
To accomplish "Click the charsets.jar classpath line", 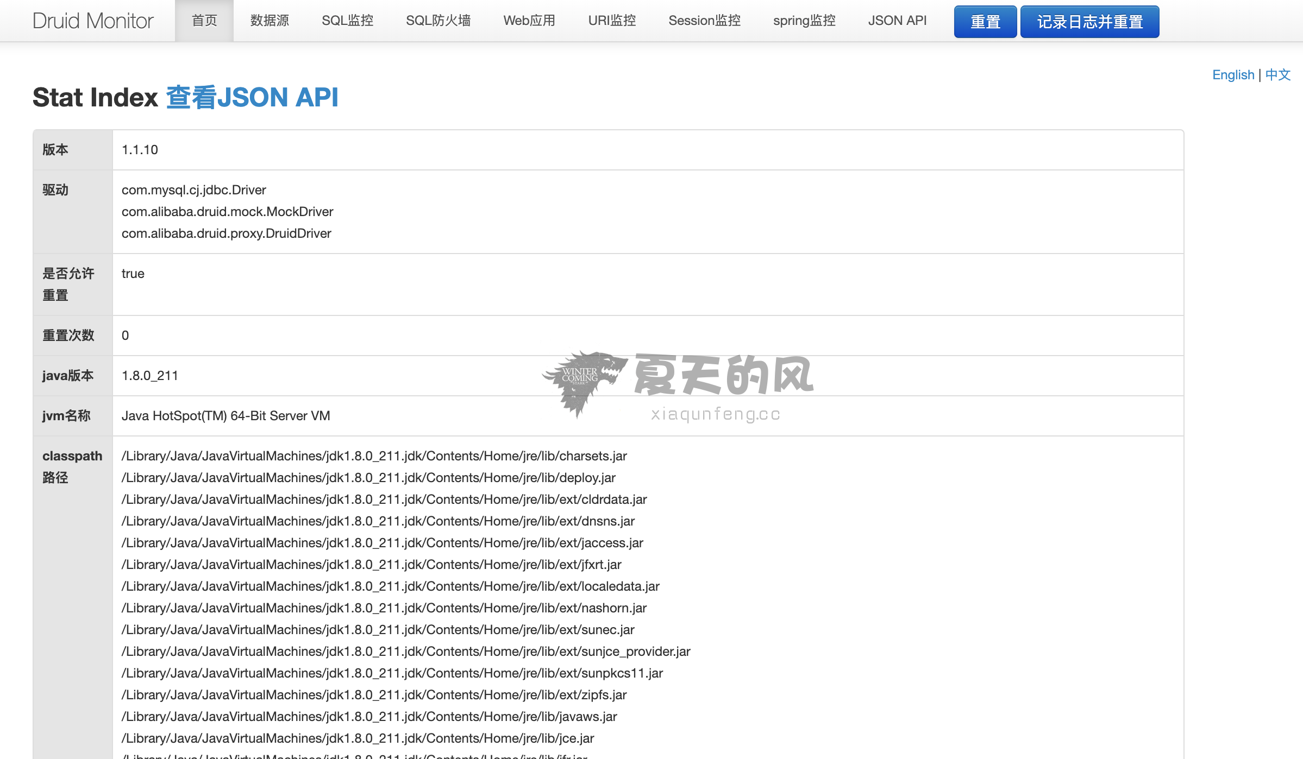I will [374, 456].
